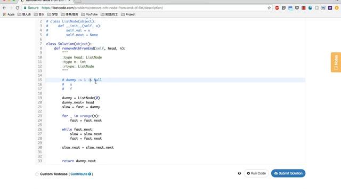Open the bookmarks folder right before YouTube

pyautogui.click(x=69, y=14)
